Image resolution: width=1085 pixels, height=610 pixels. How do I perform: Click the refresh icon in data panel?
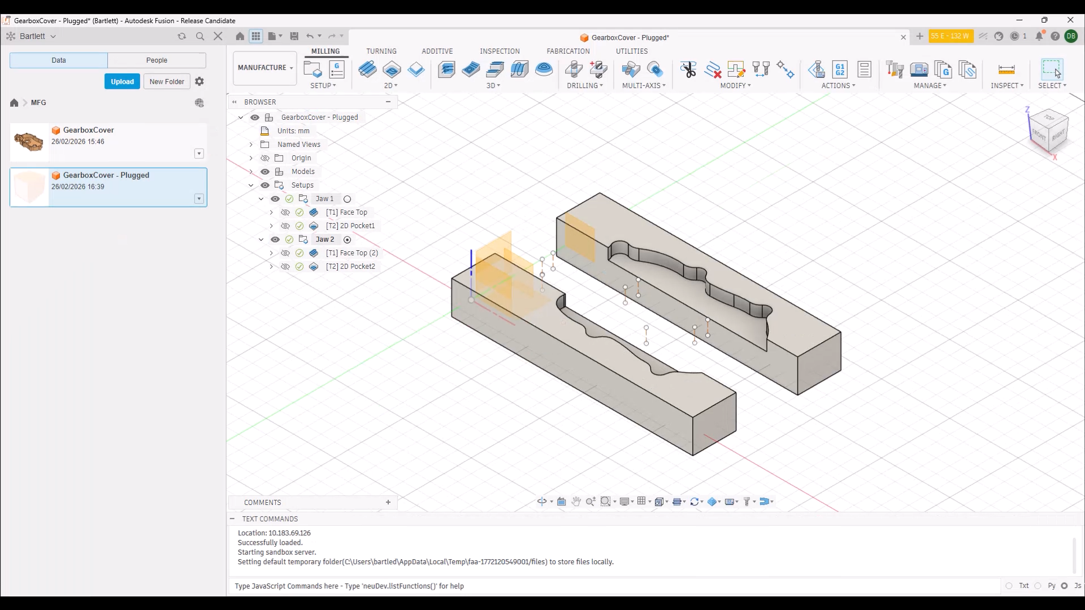click(182, 36)
